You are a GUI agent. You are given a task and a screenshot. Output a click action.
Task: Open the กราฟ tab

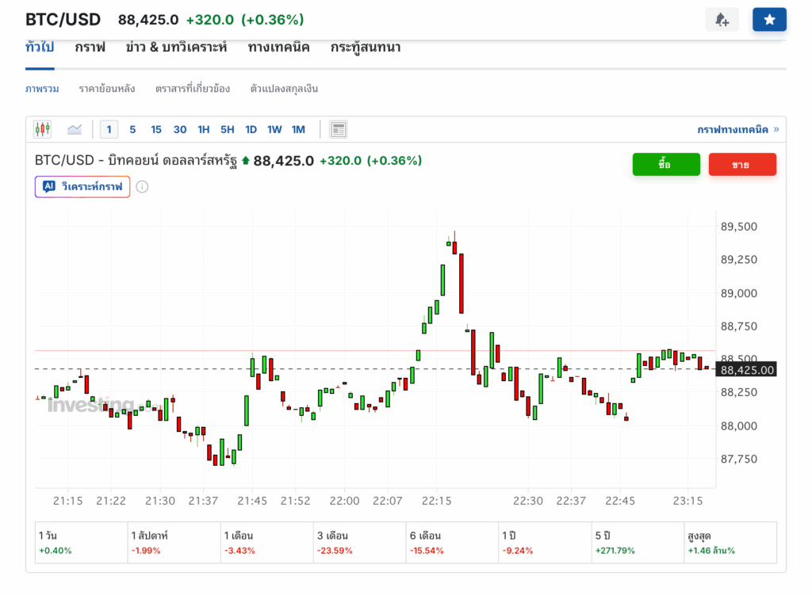coord(90,48)
